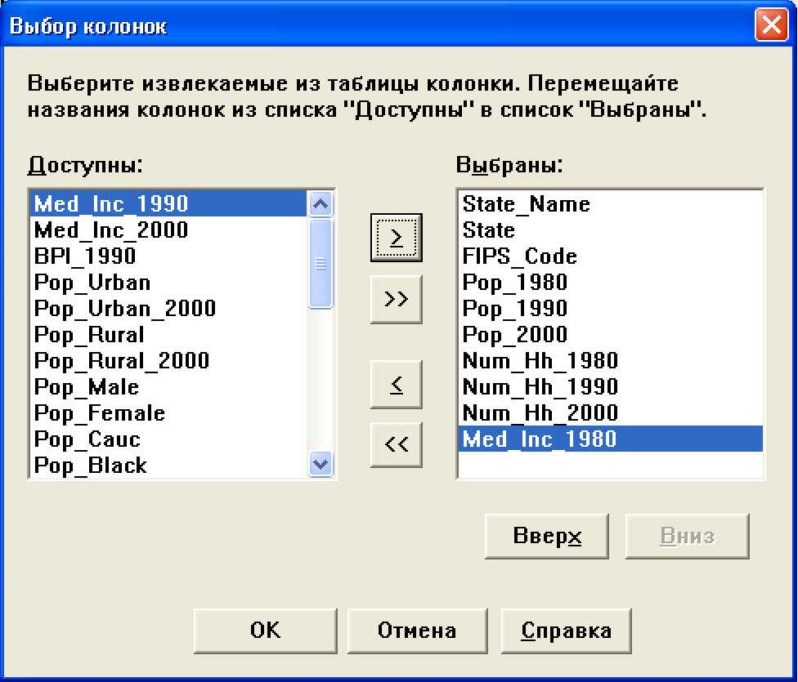Image resolution: width=798 pixels, height=682 pixels.
Task: Choose Num_Hh_1990 in selected columns
Action: pos(540,387)
